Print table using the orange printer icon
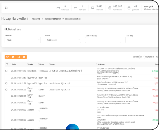Screen dimensions: 159x130 (x=19, y=57)
